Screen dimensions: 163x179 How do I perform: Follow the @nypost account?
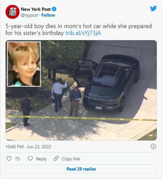coord(48,15)
